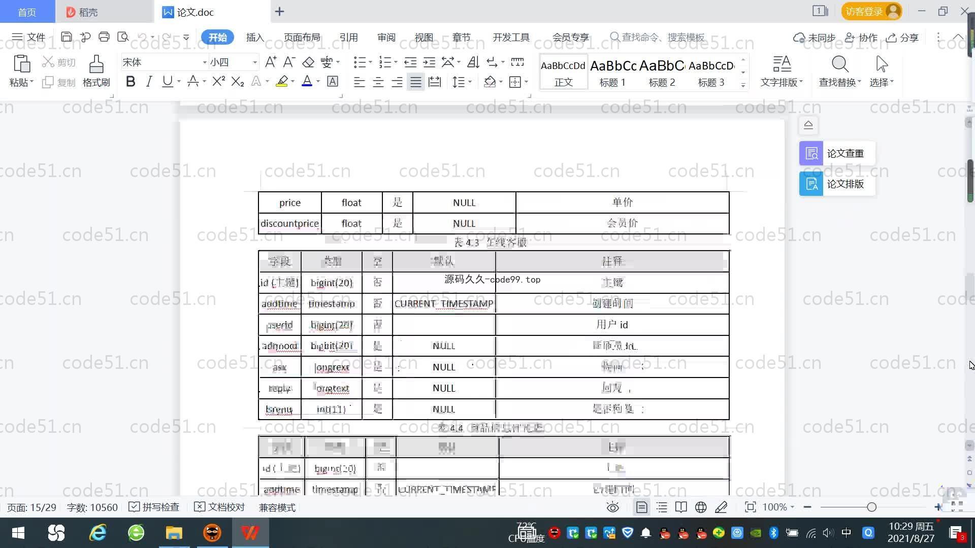Toggle italic formatting
Screen dimensions: 975x548
149,81
